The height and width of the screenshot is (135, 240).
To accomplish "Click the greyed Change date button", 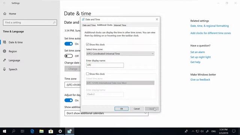I will pos(72,69).
